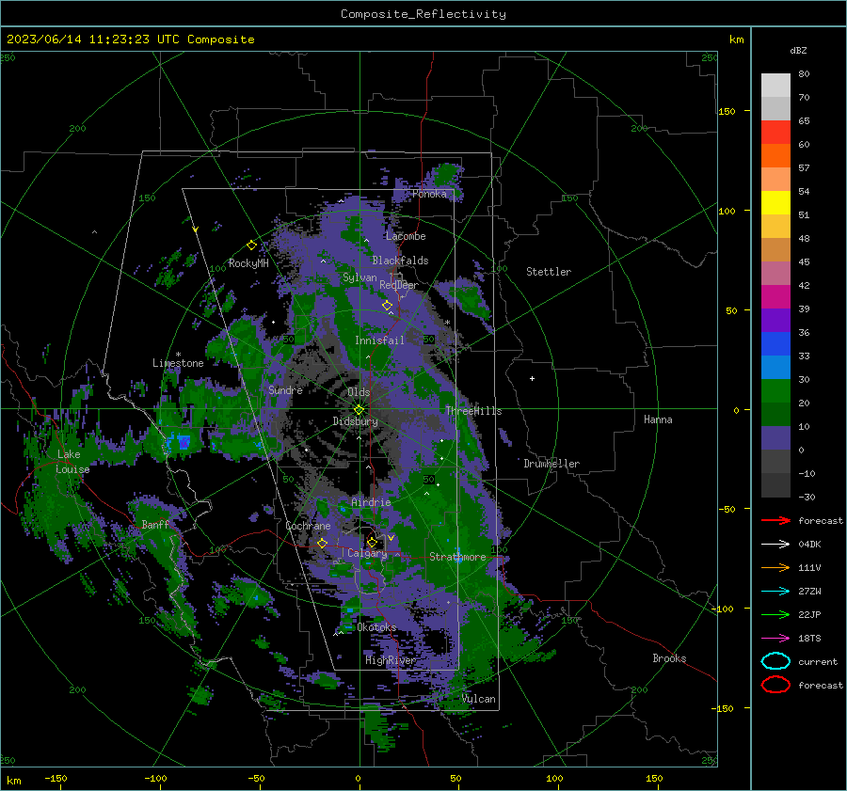This screenshot has width=847, height=791.
Task: Click the dBZ scale heading
Action: point(798,50)
